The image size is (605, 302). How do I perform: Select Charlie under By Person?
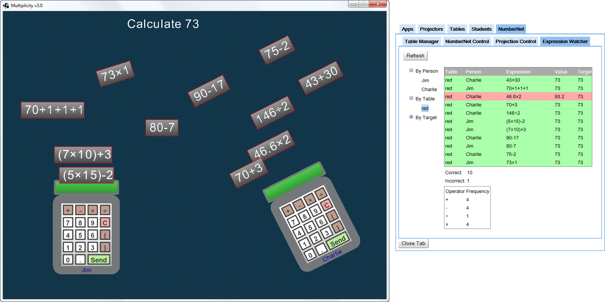click(429, 90)
